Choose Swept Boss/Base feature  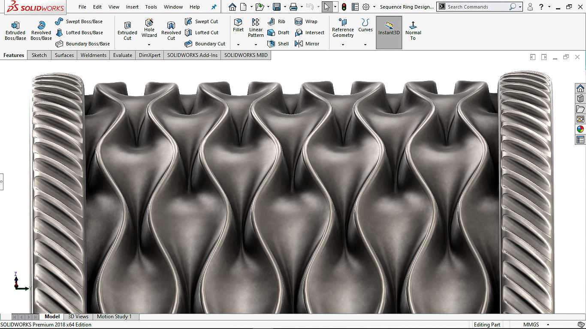click(x=79, y=21)
